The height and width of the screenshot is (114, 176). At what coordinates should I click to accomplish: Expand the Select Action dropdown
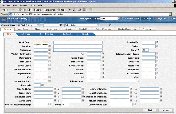(98, 25)
